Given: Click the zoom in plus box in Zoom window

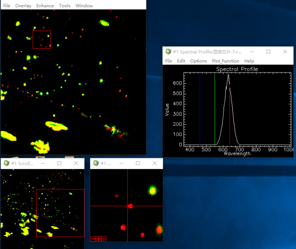Looking at the screenshot, I should 99,239.
